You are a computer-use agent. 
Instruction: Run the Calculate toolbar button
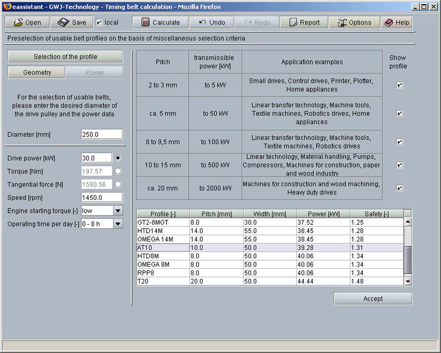159,22
